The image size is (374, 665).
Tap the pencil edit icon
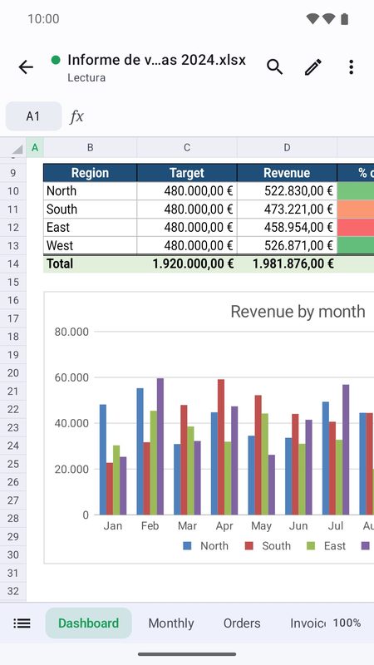tap(313, 67)
